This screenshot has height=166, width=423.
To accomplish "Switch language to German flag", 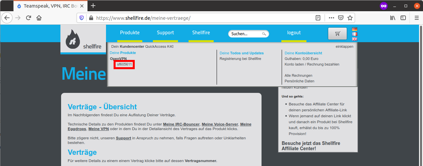I will click(355, 29).
